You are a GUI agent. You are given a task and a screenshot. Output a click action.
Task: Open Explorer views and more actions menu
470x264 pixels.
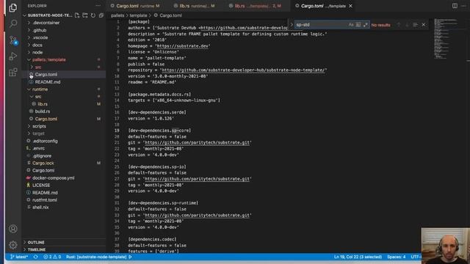98,6
